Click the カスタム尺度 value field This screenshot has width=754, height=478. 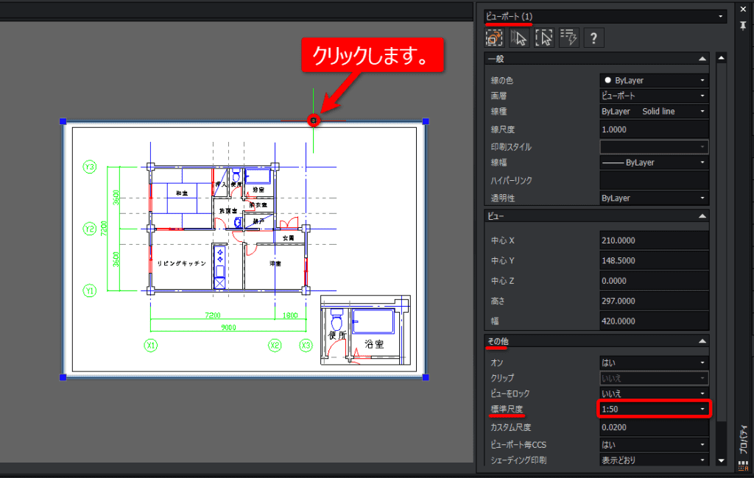654,427
